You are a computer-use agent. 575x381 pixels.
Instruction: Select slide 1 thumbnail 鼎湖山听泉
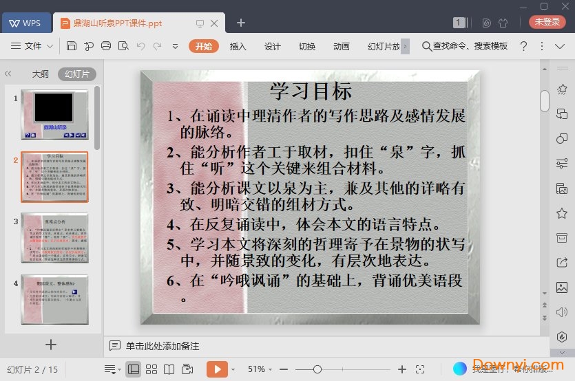(54, 115)
